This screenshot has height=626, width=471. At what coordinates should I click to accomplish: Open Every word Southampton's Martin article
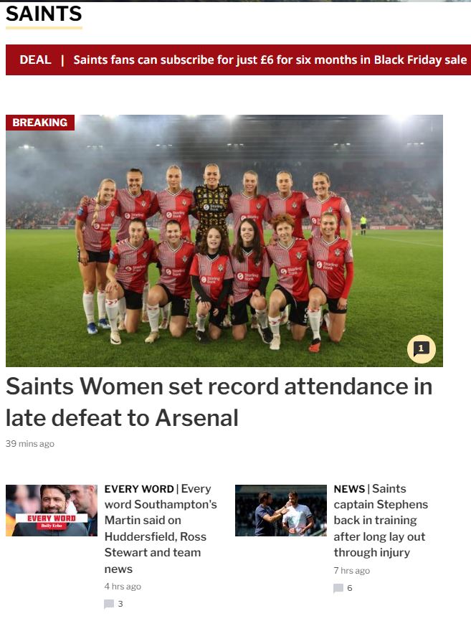[161, 528]
